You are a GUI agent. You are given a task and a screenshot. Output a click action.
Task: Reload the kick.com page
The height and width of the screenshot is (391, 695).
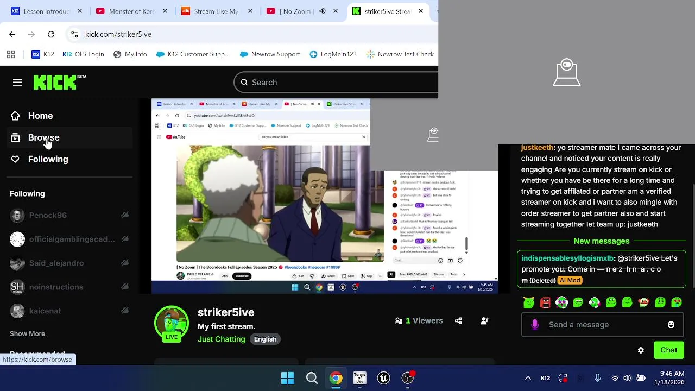point(51,34)
